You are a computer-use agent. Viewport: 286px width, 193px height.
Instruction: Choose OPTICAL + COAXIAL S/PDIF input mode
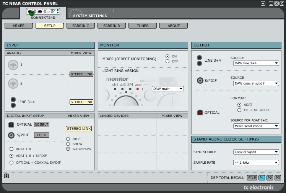(11, 163)
